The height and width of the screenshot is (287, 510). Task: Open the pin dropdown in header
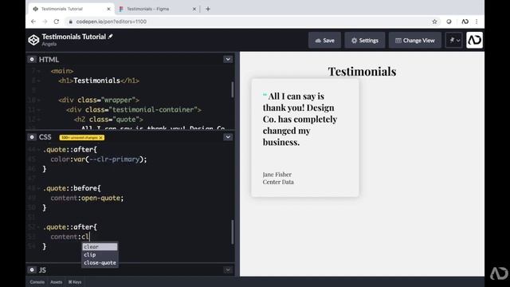tap(454, 40)
